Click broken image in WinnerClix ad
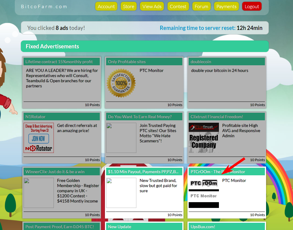 point(39,193)
